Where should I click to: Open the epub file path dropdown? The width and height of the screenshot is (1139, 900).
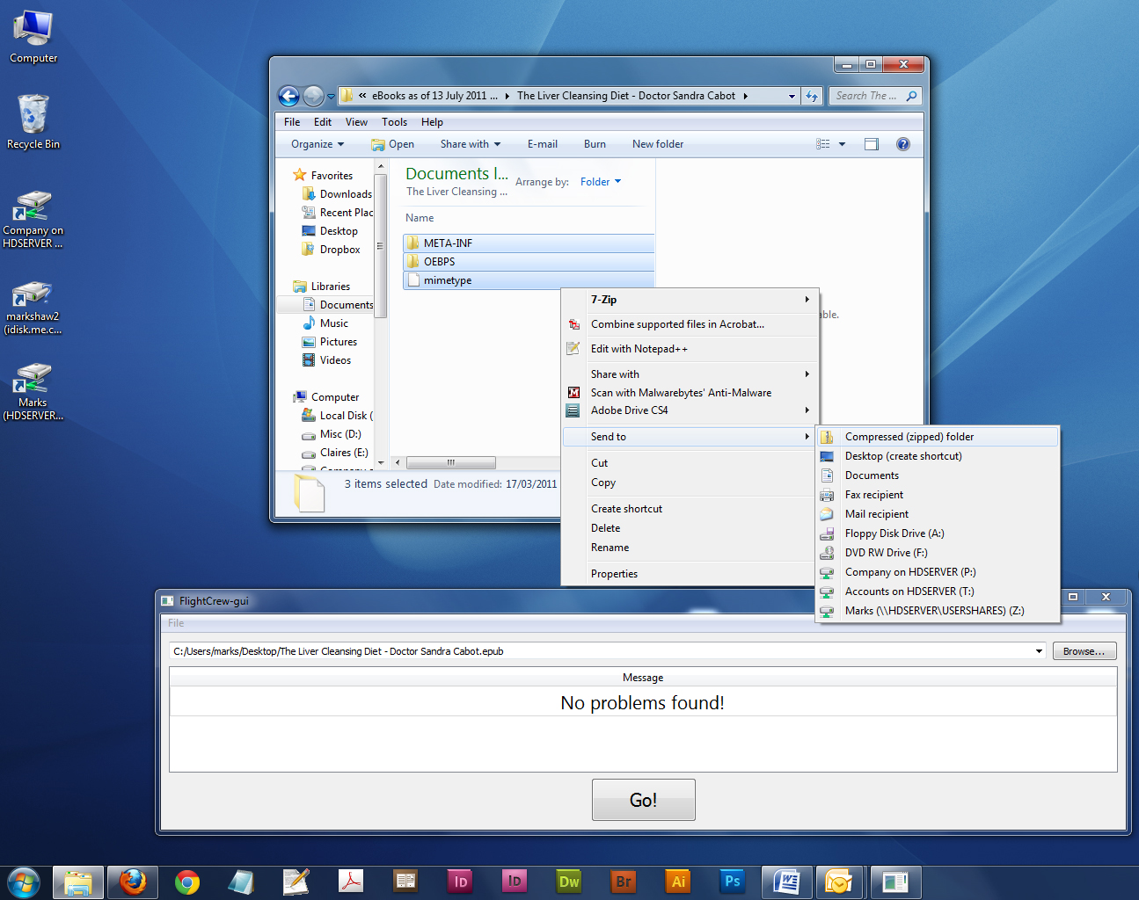1039,651
